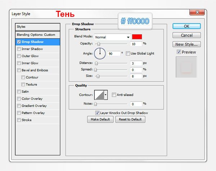216x171 pixels.
Task: Open the Gradient Overlay settings row
Action: [38, 106]
